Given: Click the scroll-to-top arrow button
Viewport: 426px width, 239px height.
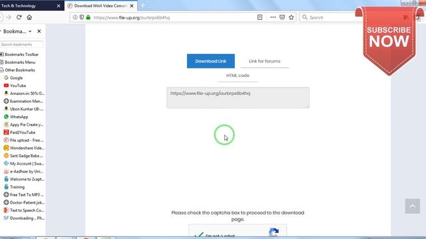Looking at the screenshot, I should coord(413,206).
